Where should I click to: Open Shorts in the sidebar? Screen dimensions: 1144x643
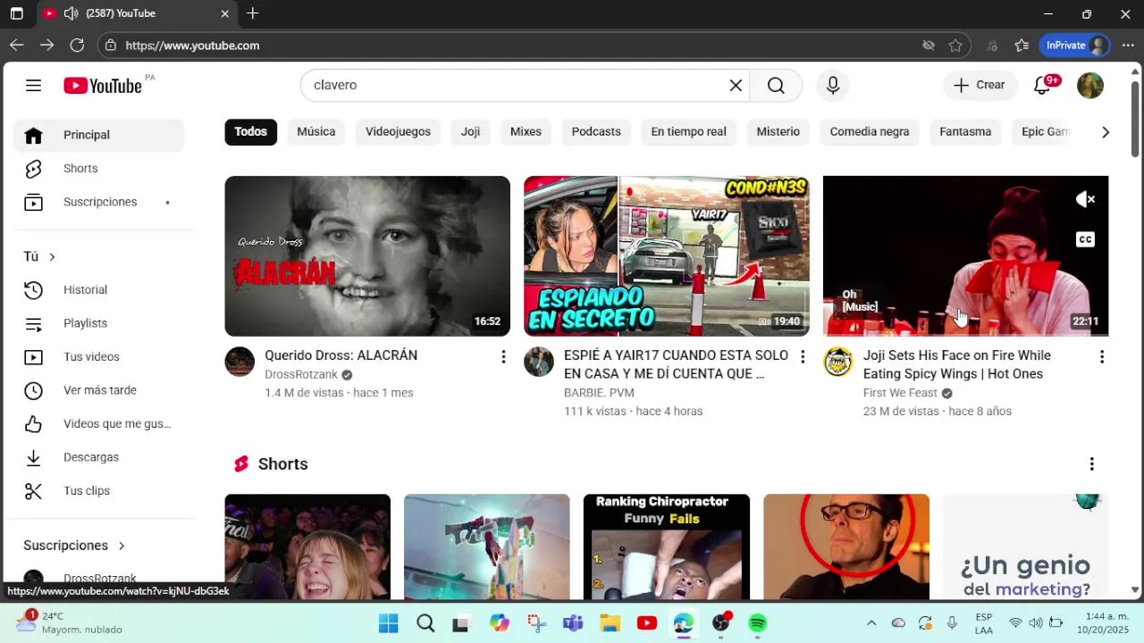tap(98, 168)
